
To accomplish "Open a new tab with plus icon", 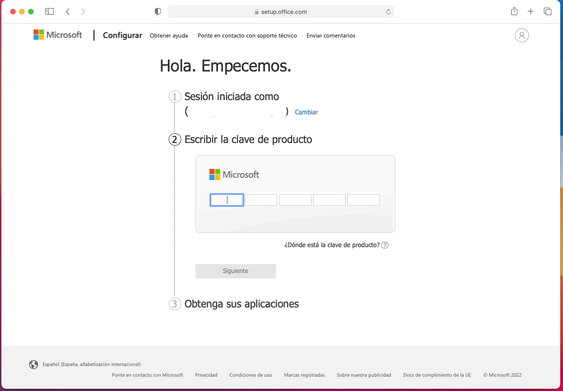I will (531, 12).
